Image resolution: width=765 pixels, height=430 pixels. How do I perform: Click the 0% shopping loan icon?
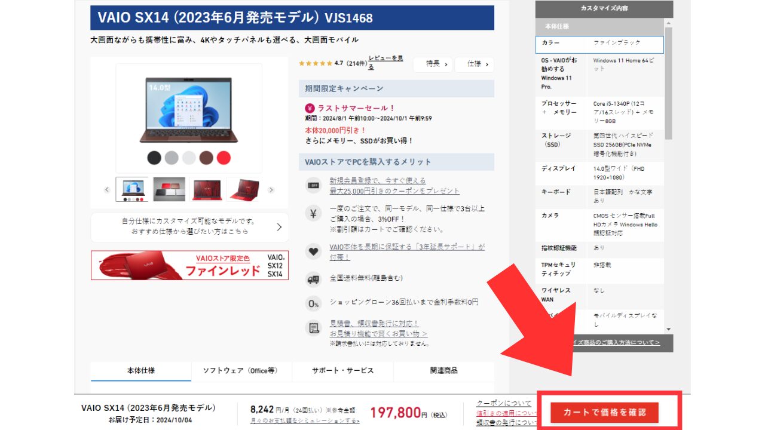coord(313,303)
